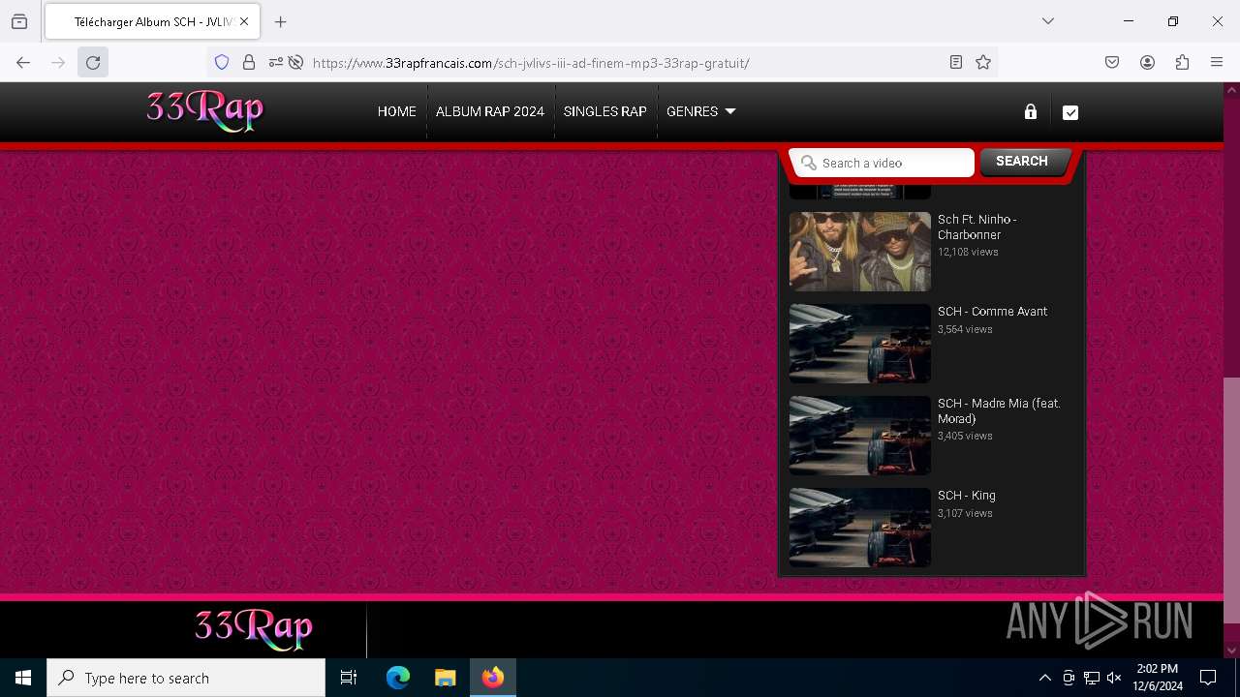Screen dimensions: 1240x697
Task: Open ALBUM RAP 2024 page
Action: point(490,111)
